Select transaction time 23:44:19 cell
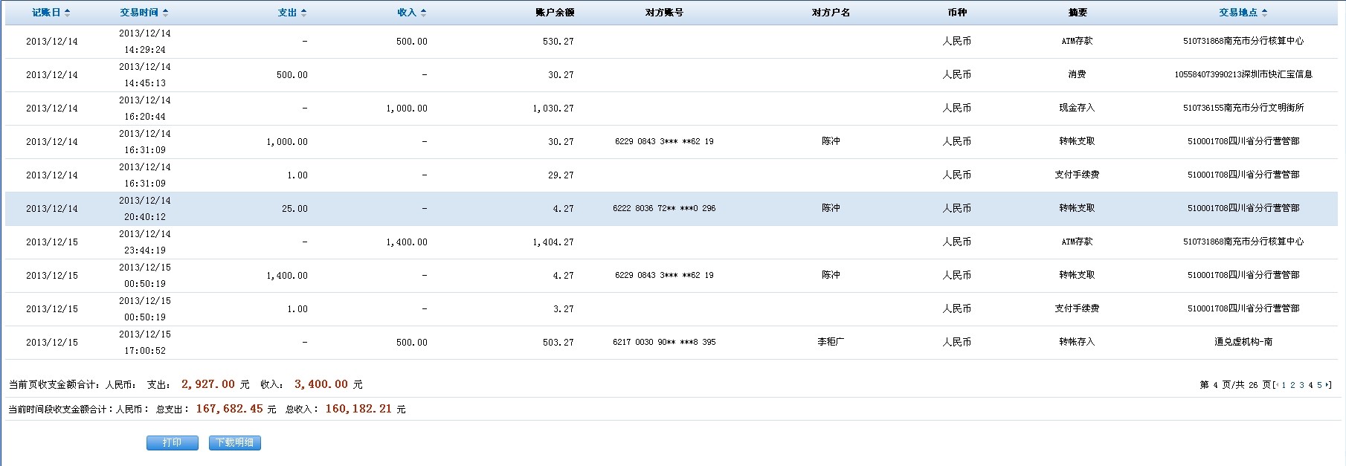Image resolution: width=1346 pixels, height=466 pixels. 145,250
